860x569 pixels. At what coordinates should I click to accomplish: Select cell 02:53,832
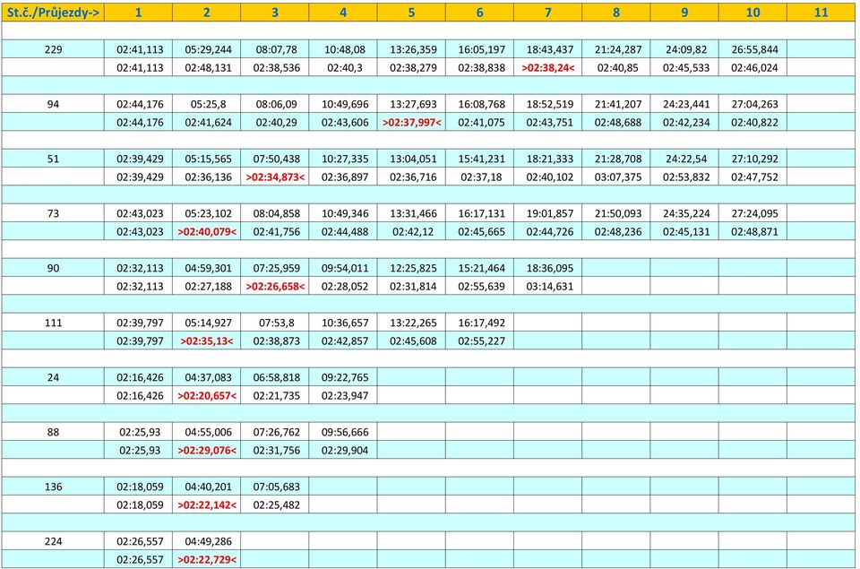[685, 177]
